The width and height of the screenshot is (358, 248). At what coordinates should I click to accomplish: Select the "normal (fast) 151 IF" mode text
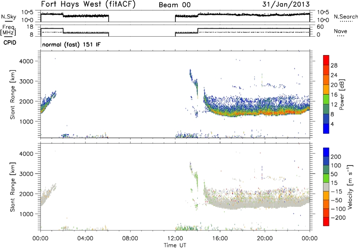click(x=71, y=44)
